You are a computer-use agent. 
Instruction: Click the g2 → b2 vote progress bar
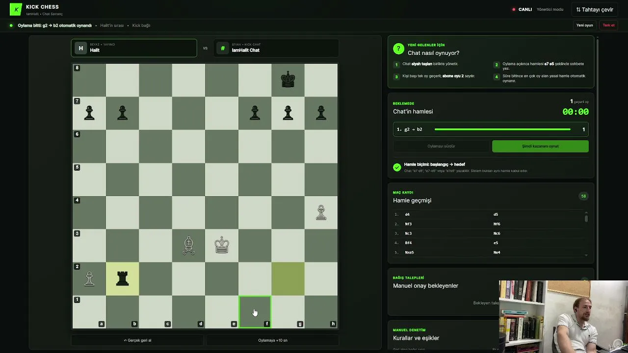point(502,129)
